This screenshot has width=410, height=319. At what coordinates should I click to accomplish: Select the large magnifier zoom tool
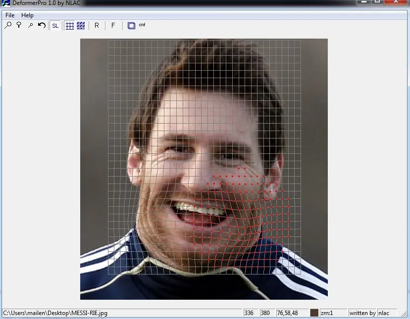click(x=8, y=25)
